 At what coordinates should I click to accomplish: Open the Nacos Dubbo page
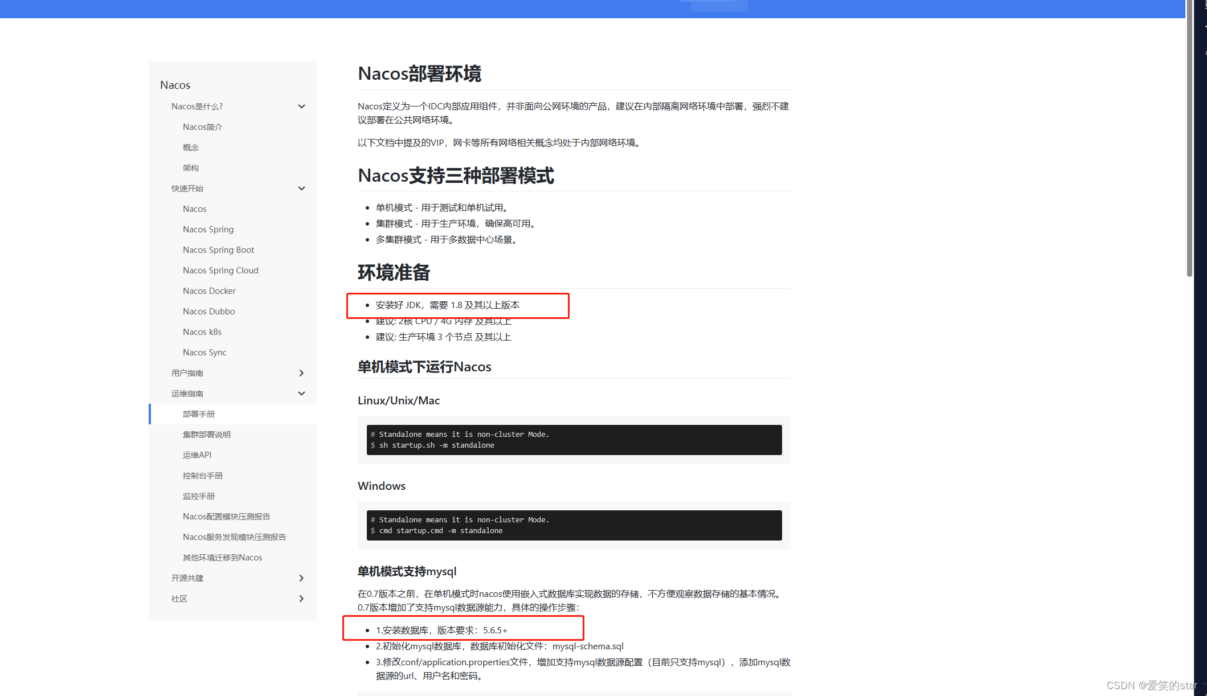208,311
